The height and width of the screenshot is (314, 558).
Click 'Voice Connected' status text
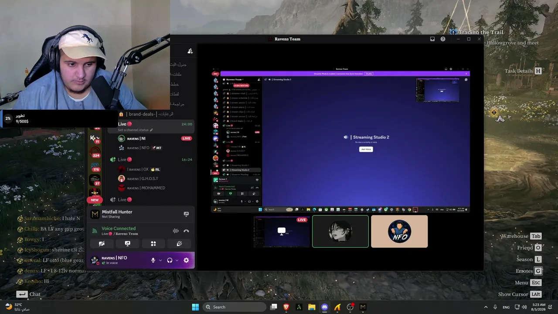119,229
